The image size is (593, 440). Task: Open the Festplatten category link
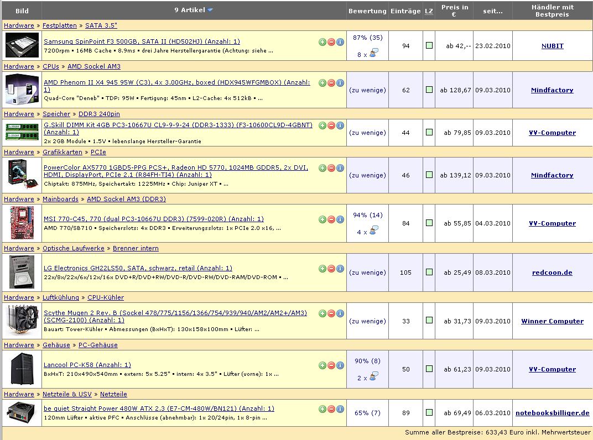point(59,25)
